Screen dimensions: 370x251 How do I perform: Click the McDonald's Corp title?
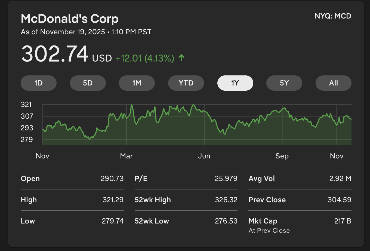coord(70,19)
